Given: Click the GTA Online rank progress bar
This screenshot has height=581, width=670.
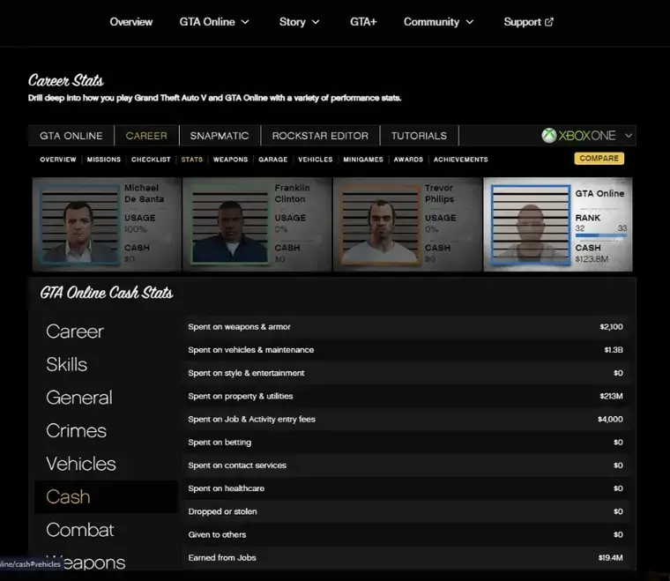Looking at the screenshot, I should (x=600, y=235).
